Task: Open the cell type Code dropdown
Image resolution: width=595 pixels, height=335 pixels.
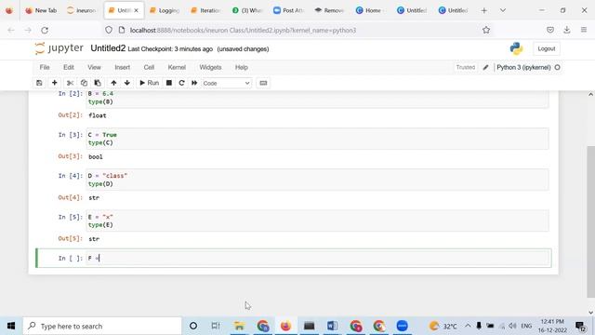Action: coord(226,83)
